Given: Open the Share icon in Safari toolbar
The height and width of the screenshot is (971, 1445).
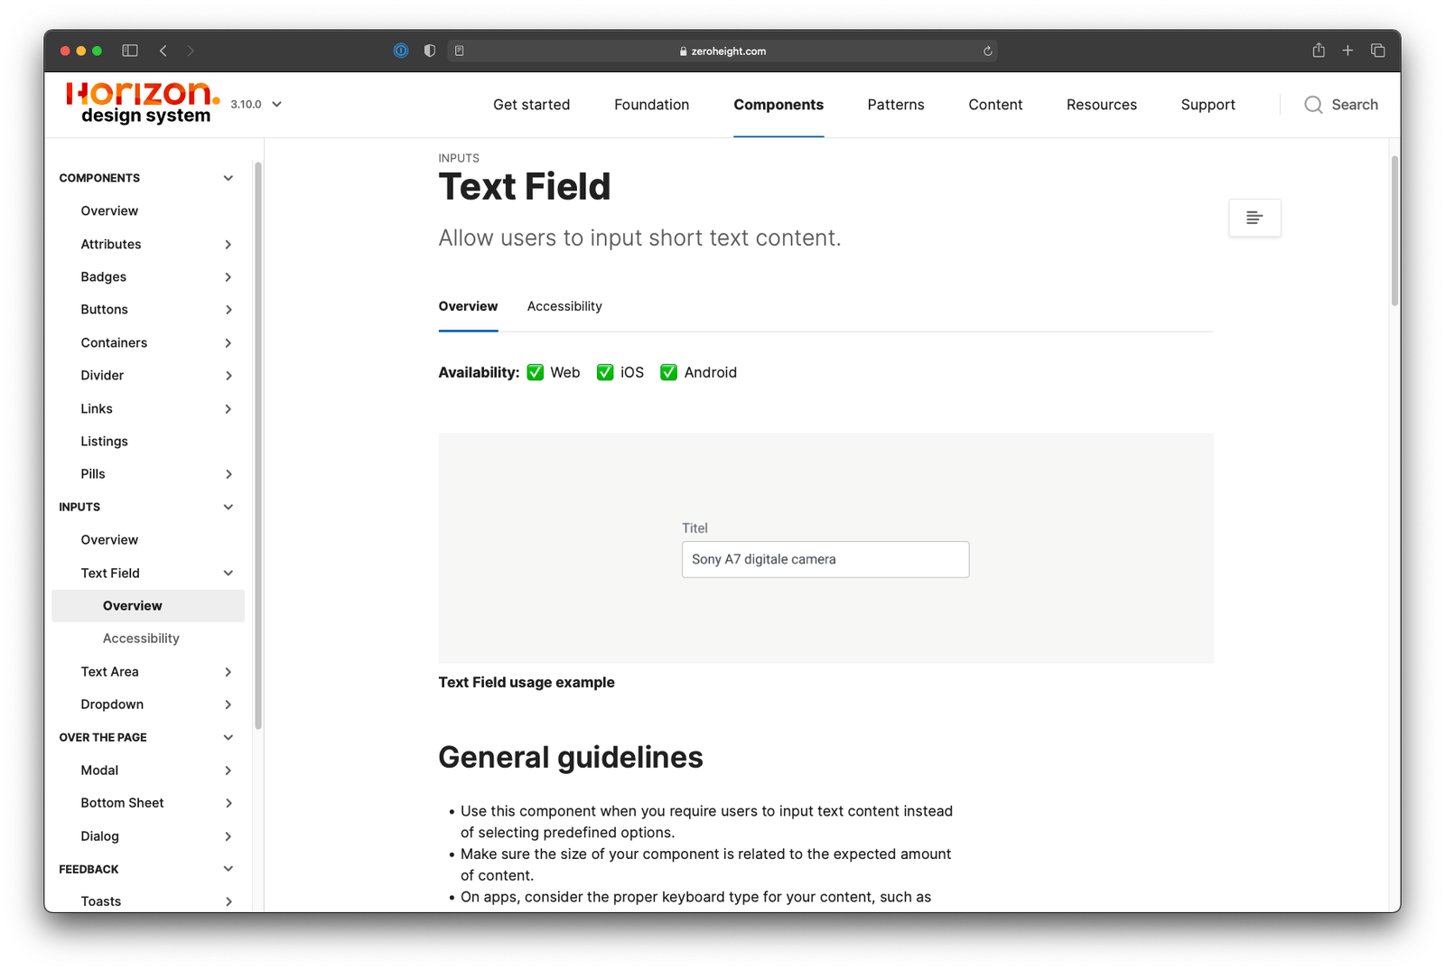Looking at the screenshot, I should [1319, 51].
